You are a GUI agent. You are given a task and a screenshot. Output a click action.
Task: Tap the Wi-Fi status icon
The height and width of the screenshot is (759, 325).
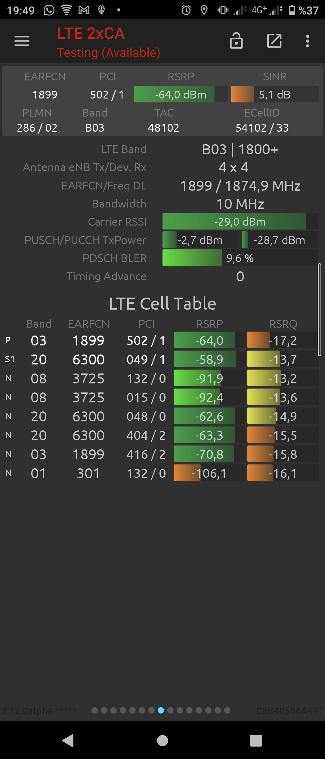tap(67, 10)
